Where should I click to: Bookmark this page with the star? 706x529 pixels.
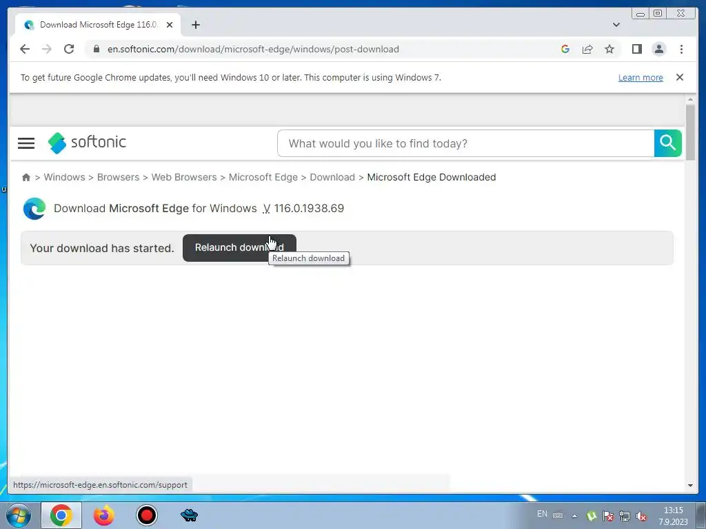609,49
